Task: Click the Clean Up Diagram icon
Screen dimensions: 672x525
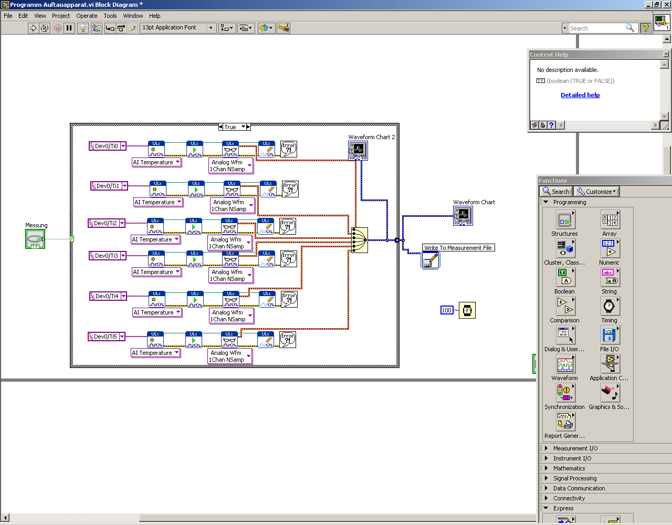Action: (283, 28)
